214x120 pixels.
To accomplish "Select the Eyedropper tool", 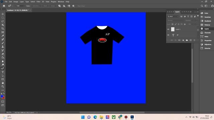I will tap(3, 36).
